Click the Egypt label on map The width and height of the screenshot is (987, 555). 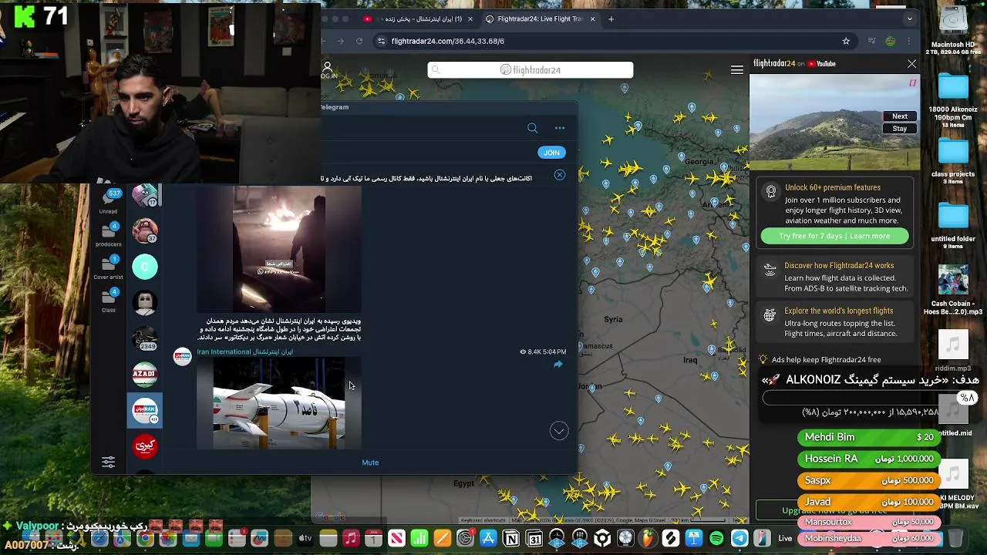click(463, 483)
